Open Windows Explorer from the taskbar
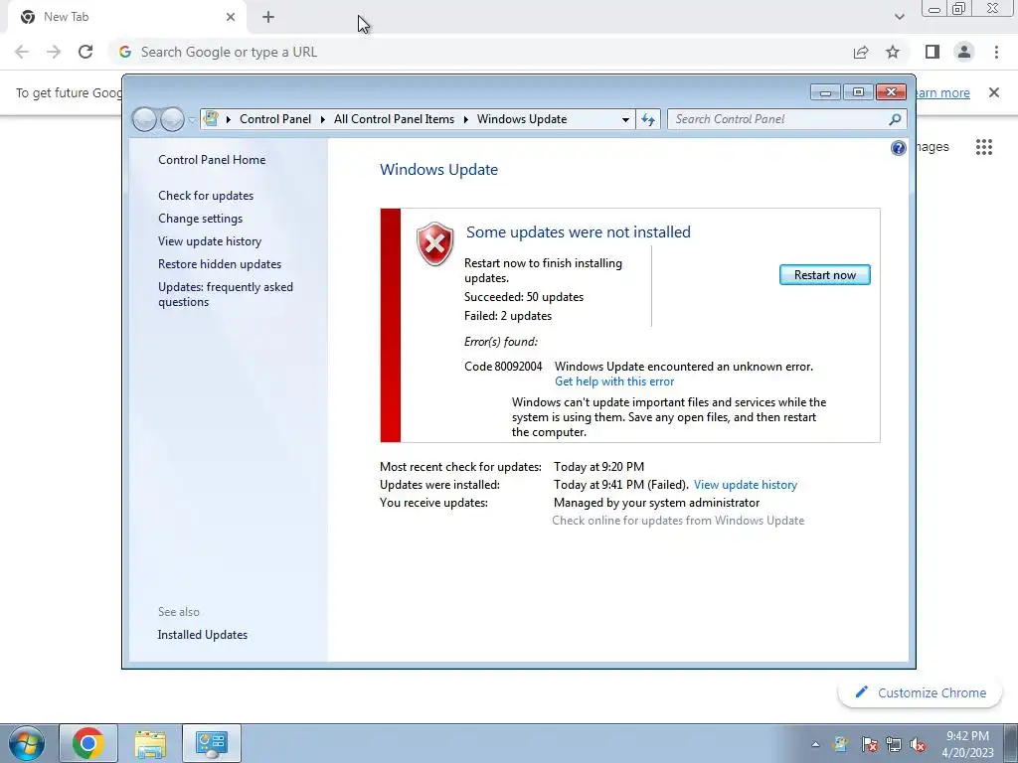This screenshot has width=1018, height=763. coord(150,743)
